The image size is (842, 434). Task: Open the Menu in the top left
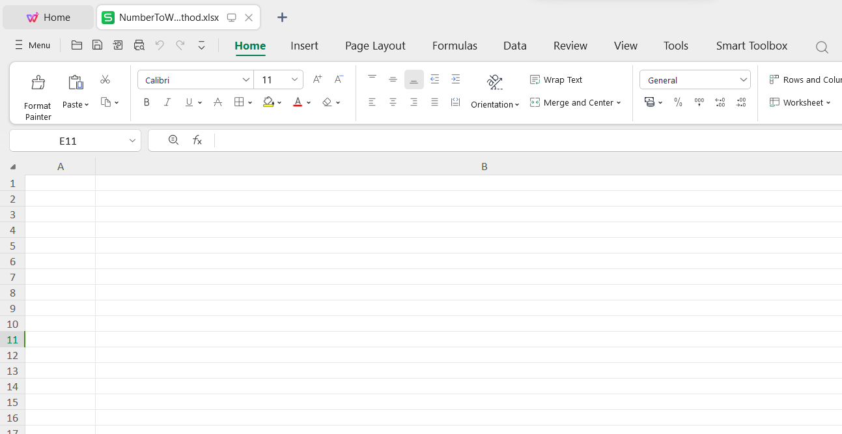[32, 45]
